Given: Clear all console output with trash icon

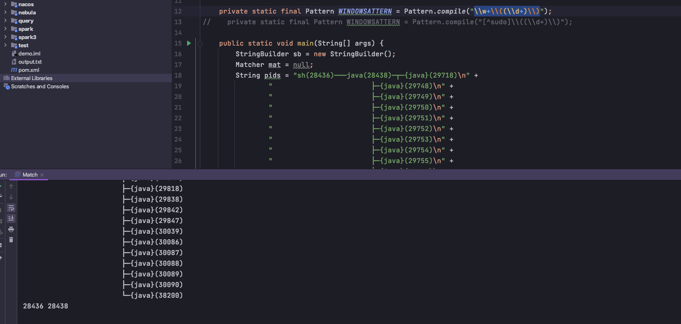Looking at the screenshot, I should tap(11, 240).
